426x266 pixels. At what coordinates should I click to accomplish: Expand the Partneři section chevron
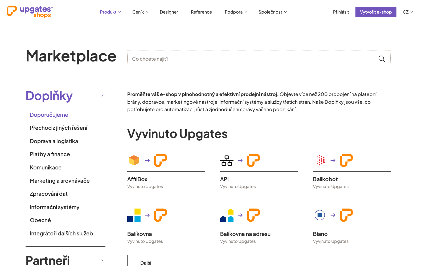103,260
